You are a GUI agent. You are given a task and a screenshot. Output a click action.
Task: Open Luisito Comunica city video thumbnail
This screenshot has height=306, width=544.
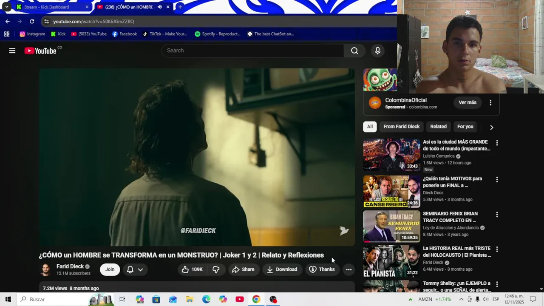(391, 155)
